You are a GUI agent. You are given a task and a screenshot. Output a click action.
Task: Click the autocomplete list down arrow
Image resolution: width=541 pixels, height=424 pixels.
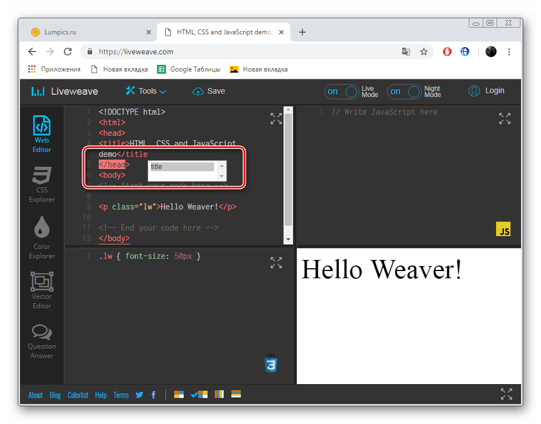point(222,176)
